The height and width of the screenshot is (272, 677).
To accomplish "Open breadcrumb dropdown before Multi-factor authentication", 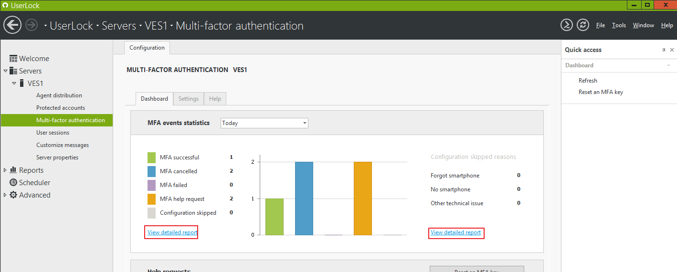I will pyautogui.click(x=172, y=26).
